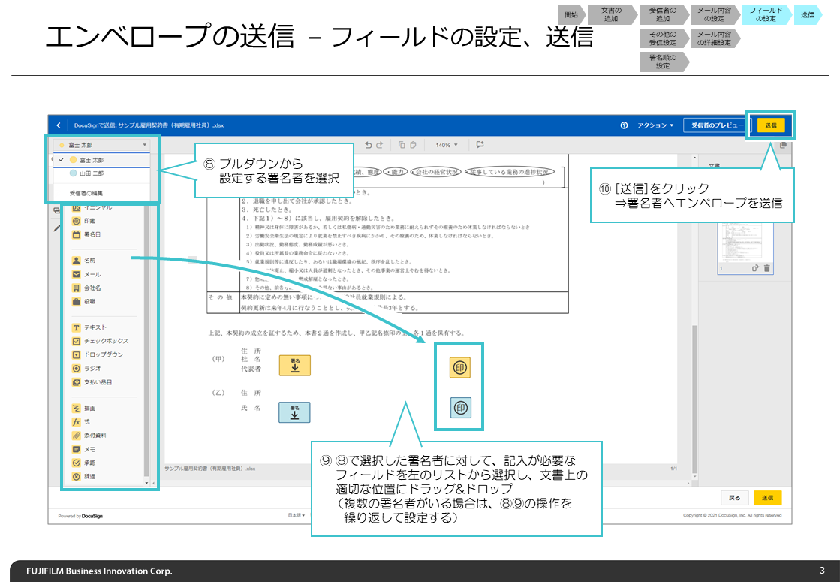The width and height of the screenshot is (840, 582).
Task: Select the メール email field icon
Action: point(76,274)
